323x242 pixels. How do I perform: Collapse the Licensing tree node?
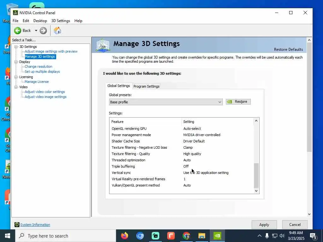click(x=16, y=77)
